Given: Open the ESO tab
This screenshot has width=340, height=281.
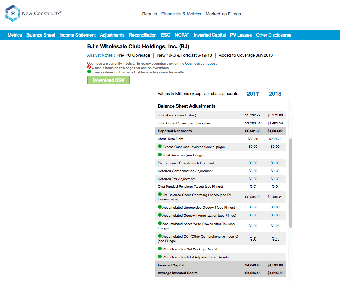Looking at the screenshot, I should [166, 35].
